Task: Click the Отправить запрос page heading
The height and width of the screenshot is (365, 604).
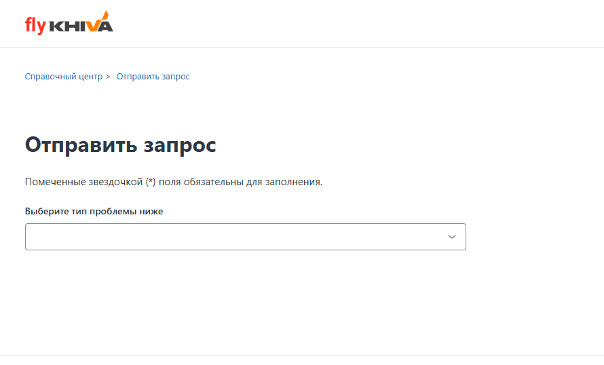Action: [121, 145]
